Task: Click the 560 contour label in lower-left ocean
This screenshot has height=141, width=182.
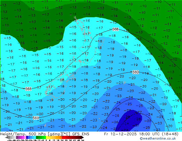Action: pos(36,118)
